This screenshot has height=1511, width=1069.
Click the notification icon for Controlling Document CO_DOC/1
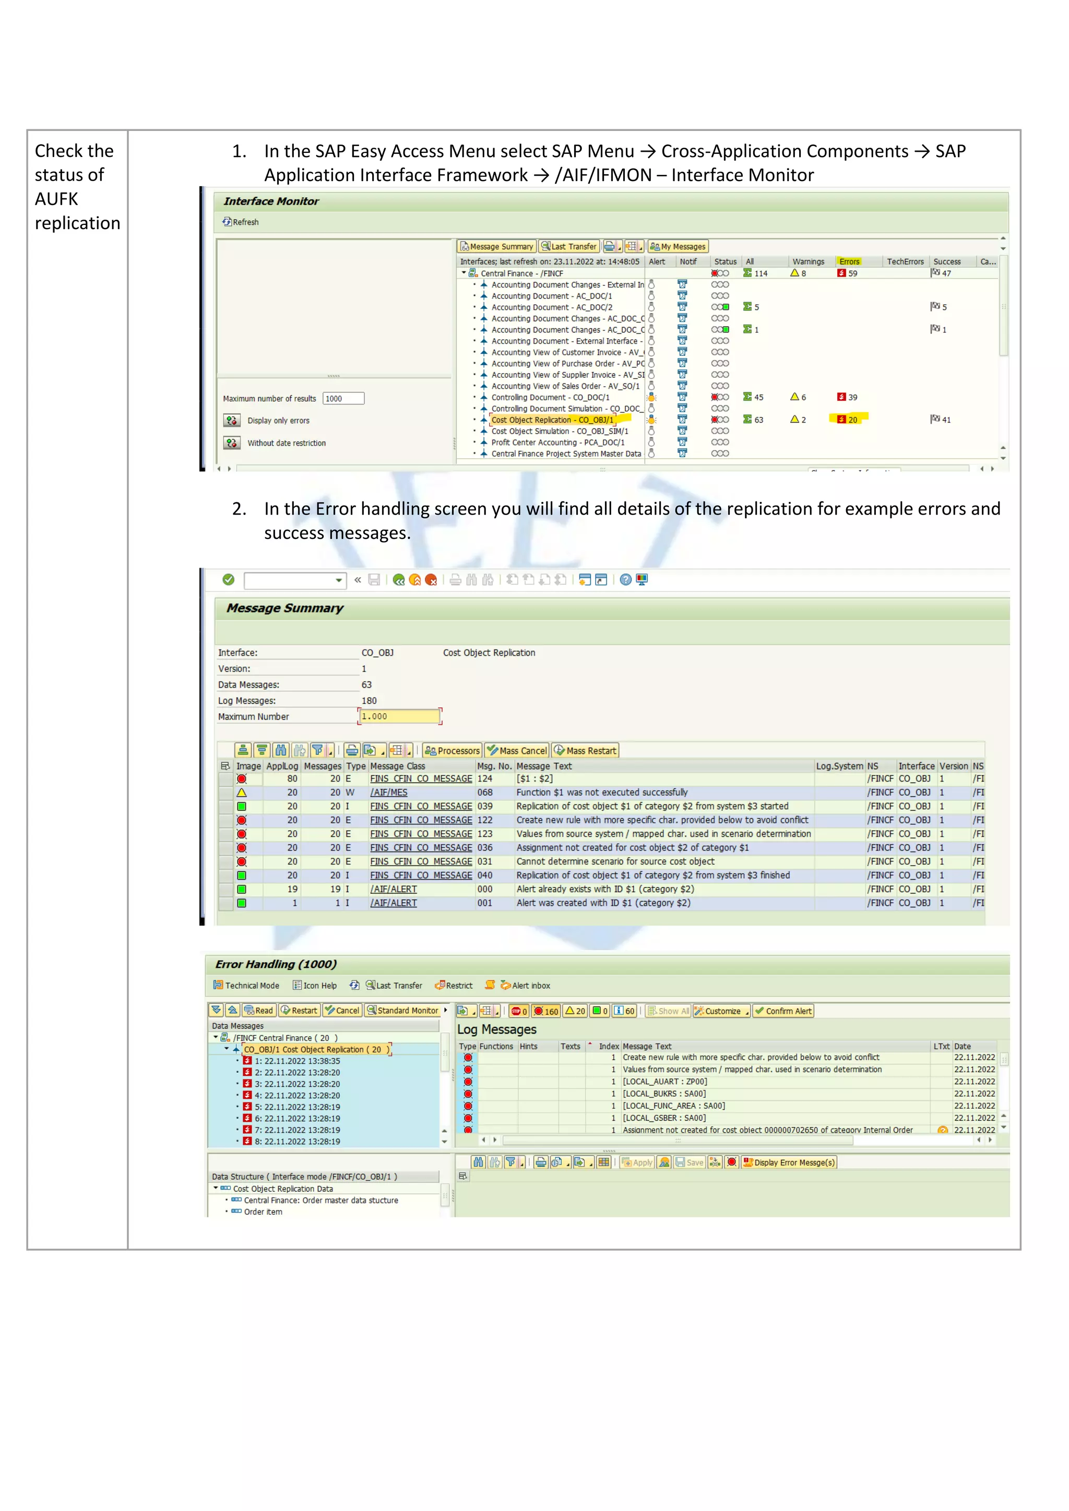(x=683, y=398)
